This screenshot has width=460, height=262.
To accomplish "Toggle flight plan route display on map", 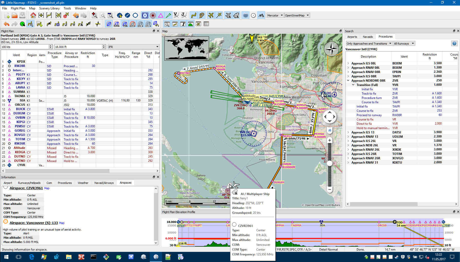I will coord(194,15).
